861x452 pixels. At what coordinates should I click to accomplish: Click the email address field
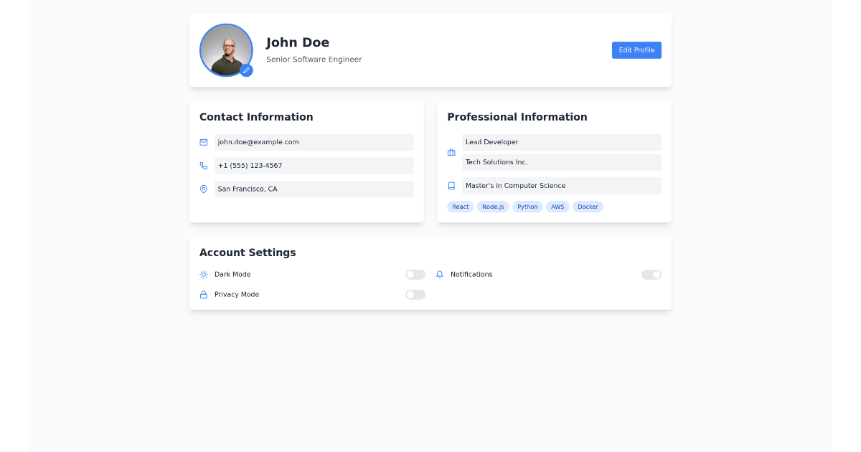click(314, 142)
